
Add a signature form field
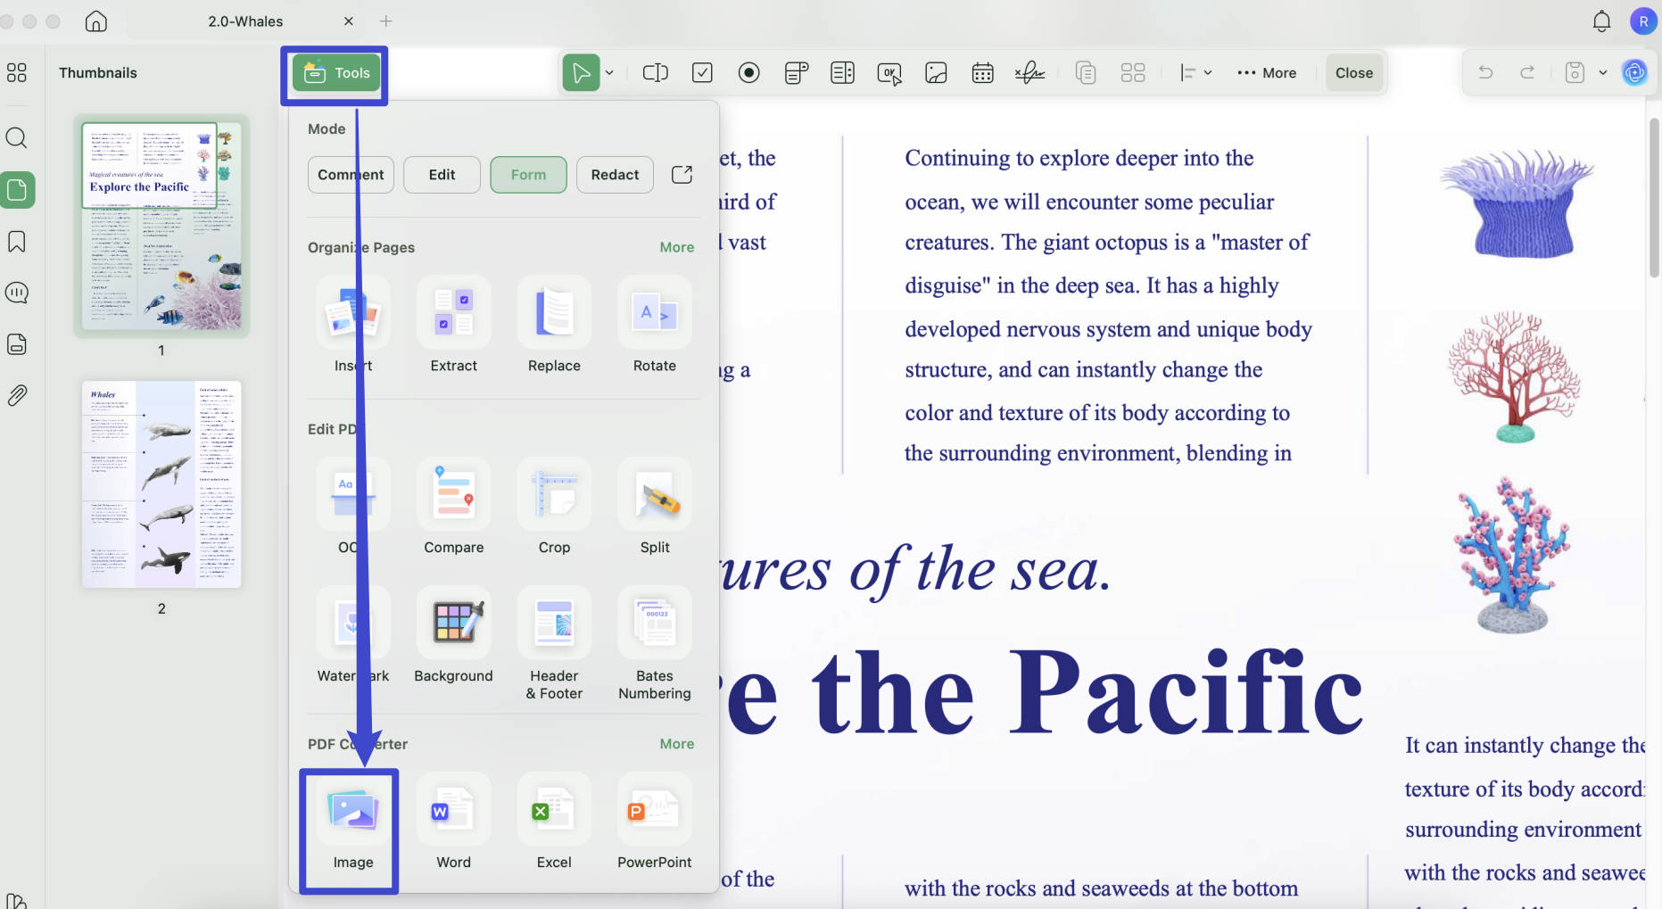tap(1029, 73)
